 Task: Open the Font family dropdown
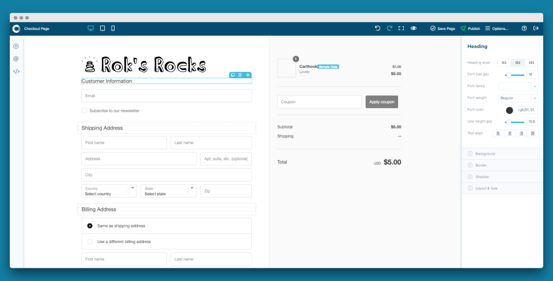pos(518,86)
